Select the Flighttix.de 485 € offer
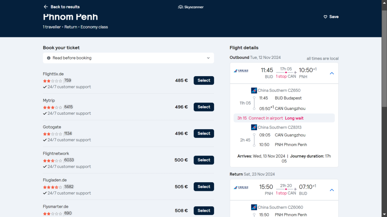Screen dimensions: 387x217 click(203, 80)
